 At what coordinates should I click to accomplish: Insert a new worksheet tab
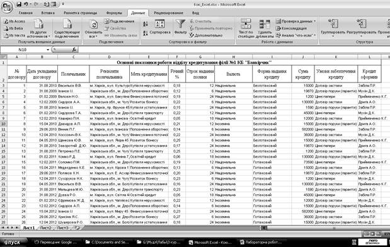[77, 227]
